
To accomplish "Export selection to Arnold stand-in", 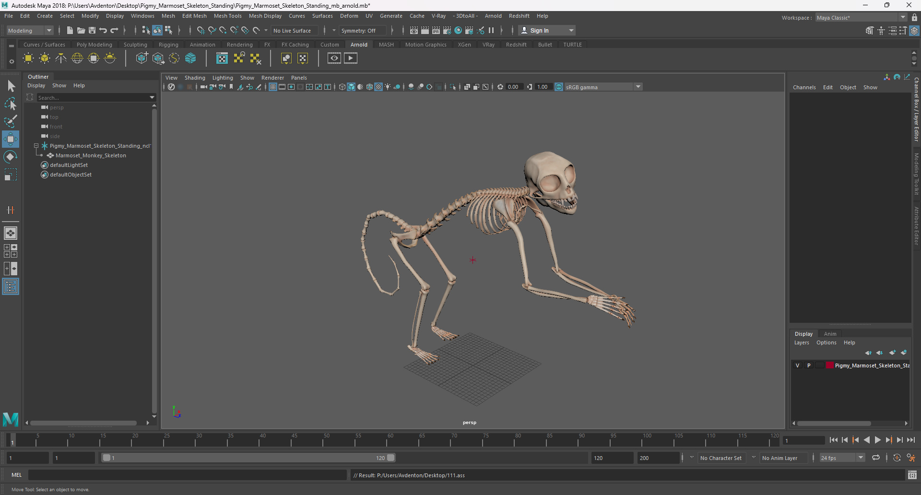I will [x=158, y=59].
